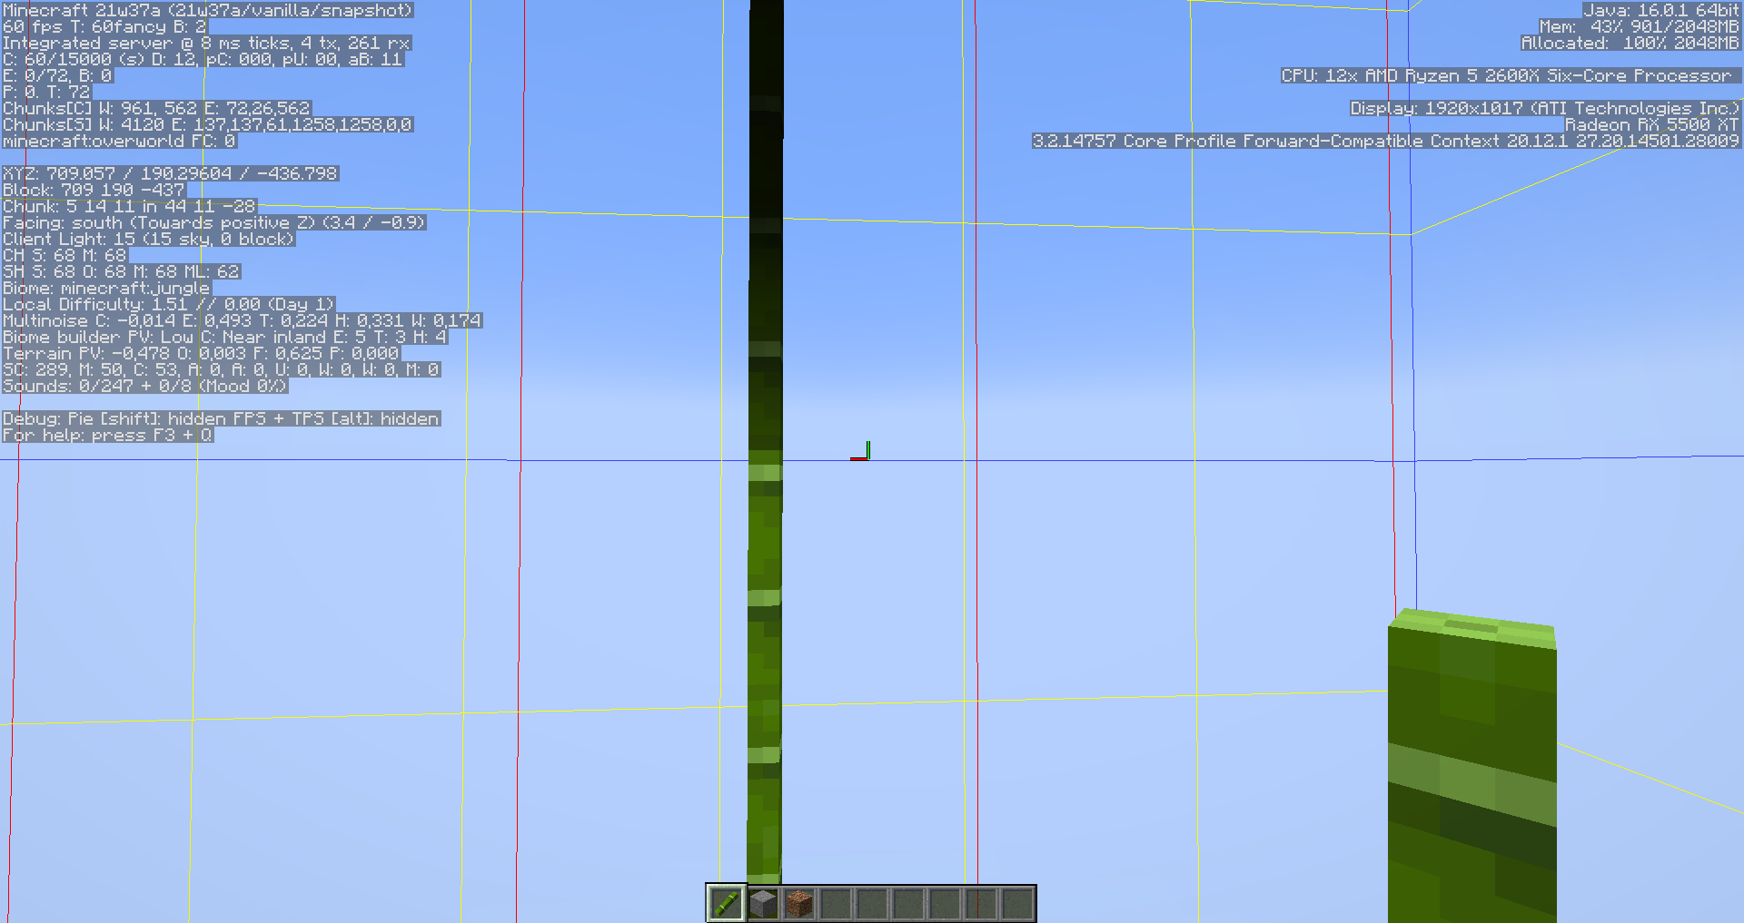
Task: Click the "Radeon RX 5500 XT" line
Action: click(1653, 124)
